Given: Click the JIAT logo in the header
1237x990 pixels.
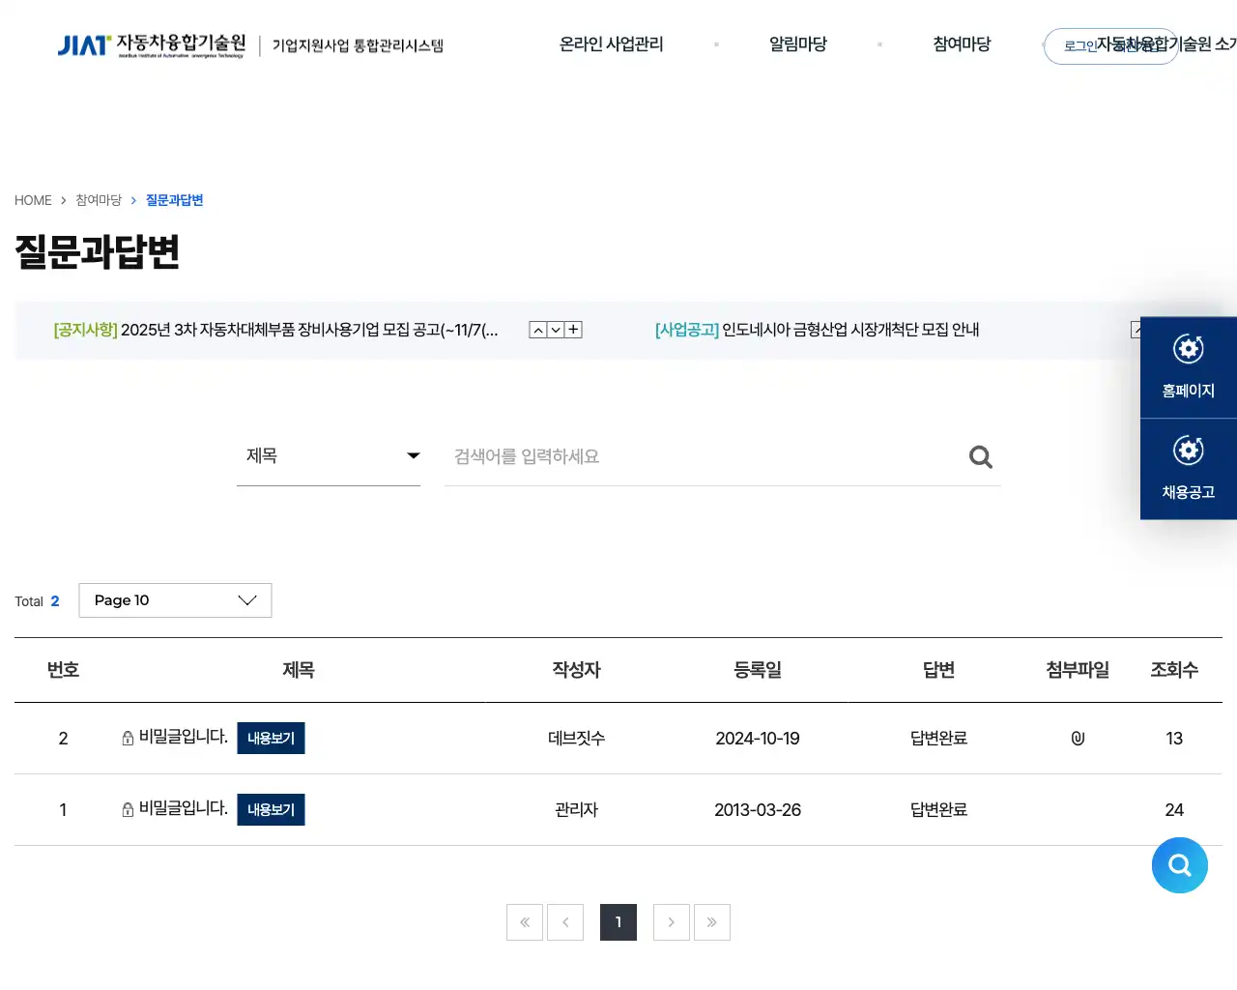Looking at the screenshot, I should (85, 44).
